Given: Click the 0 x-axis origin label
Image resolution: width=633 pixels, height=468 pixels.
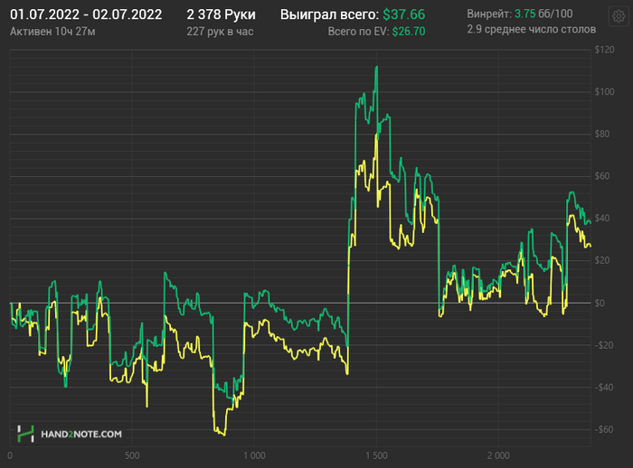Looking at the screenshot, I should 10,456.
